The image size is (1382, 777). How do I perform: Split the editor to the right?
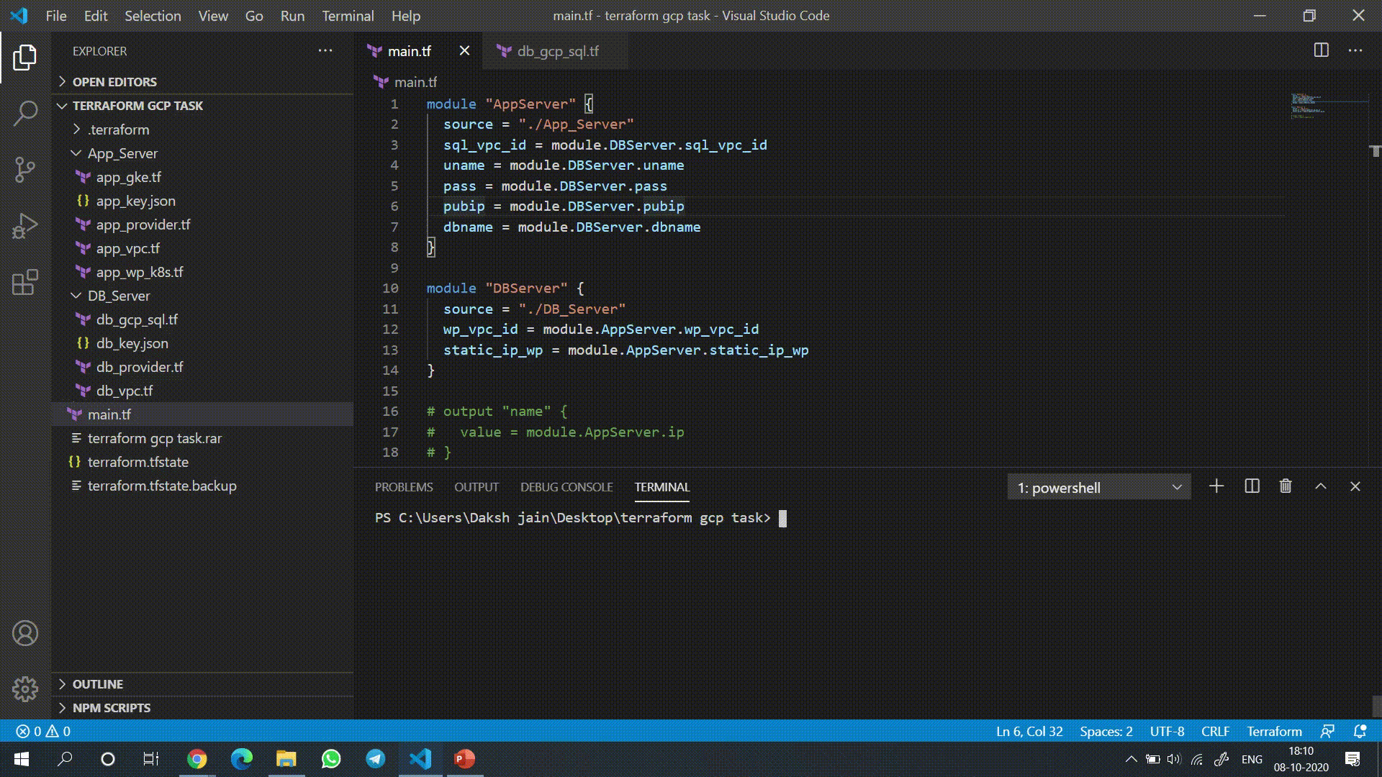coord(1322,50)
